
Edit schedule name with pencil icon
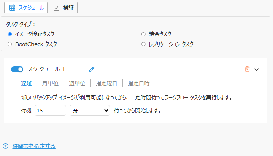click(x=92, y=69)
